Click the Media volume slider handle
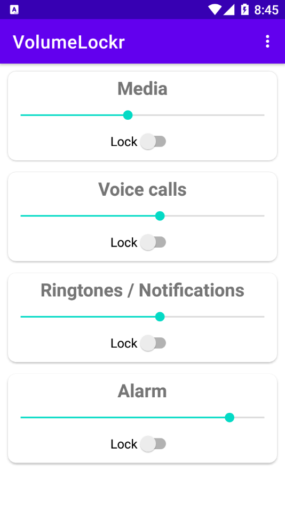Screen dimensions: 285x508 click(128, 115)
